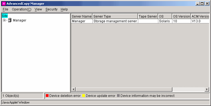This screenshot has height=106, width=211.
Task: Click the red Device deletion error indicator
Action: coord(47,96)
